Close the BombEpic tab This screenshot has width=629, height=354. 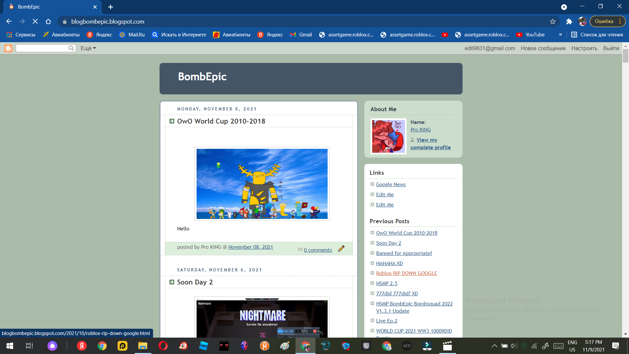[95, 7]
